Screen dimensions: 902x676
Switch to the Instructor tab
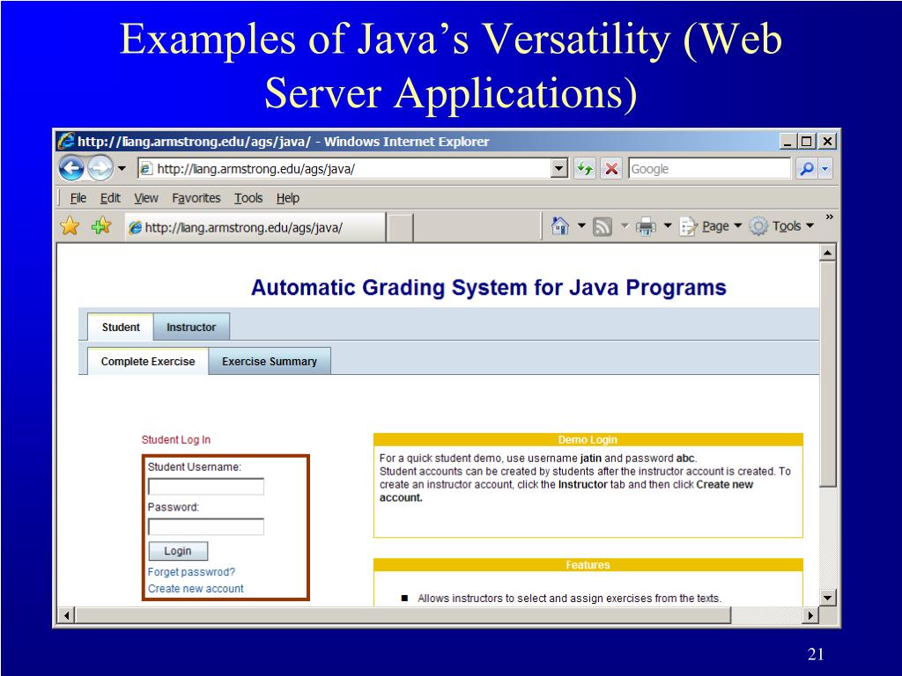(x=191, y=327)
